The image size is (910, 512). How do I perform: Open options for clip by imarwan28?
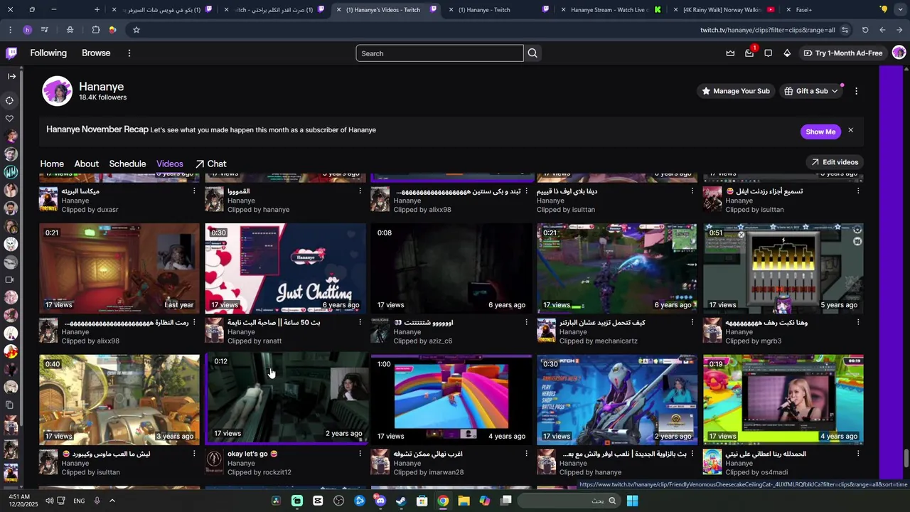point(526,454)
